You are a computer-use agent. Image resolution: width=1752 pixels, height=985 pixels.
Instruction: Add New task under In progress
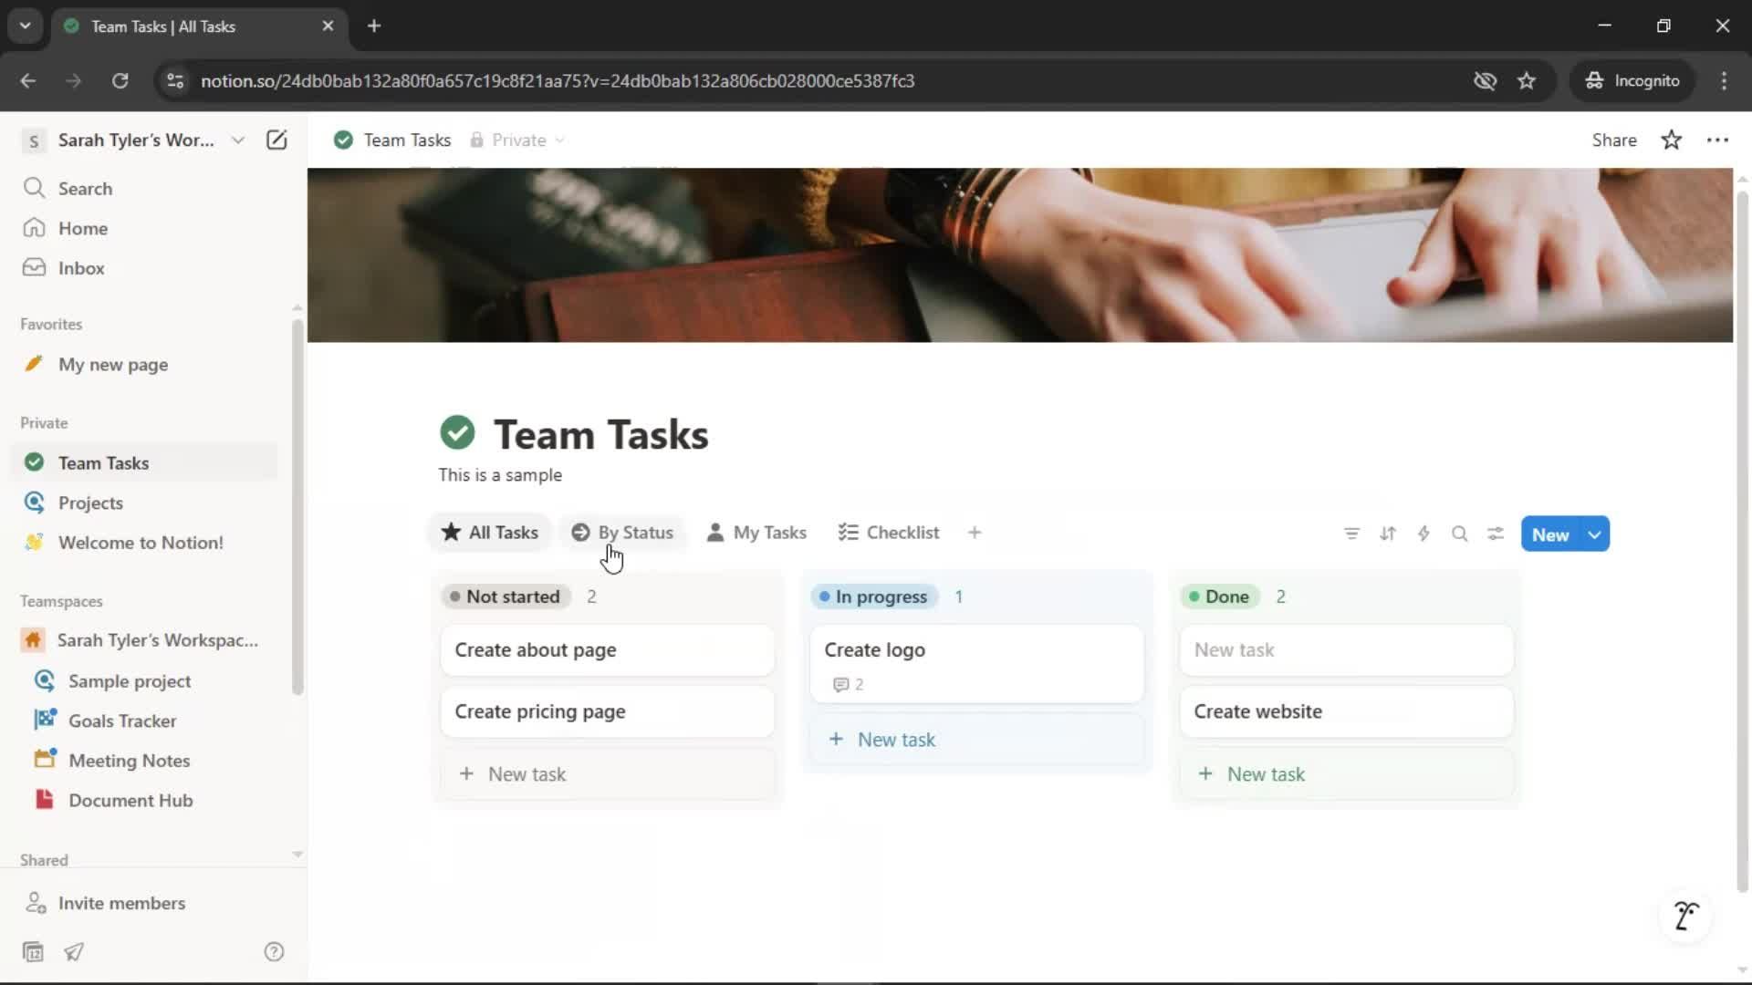point(976,740)
